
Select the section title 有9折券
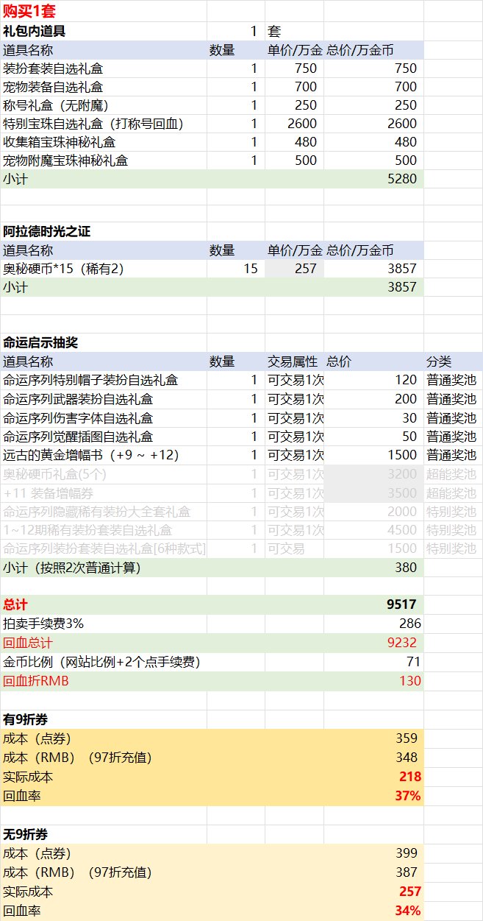point(26,719)
